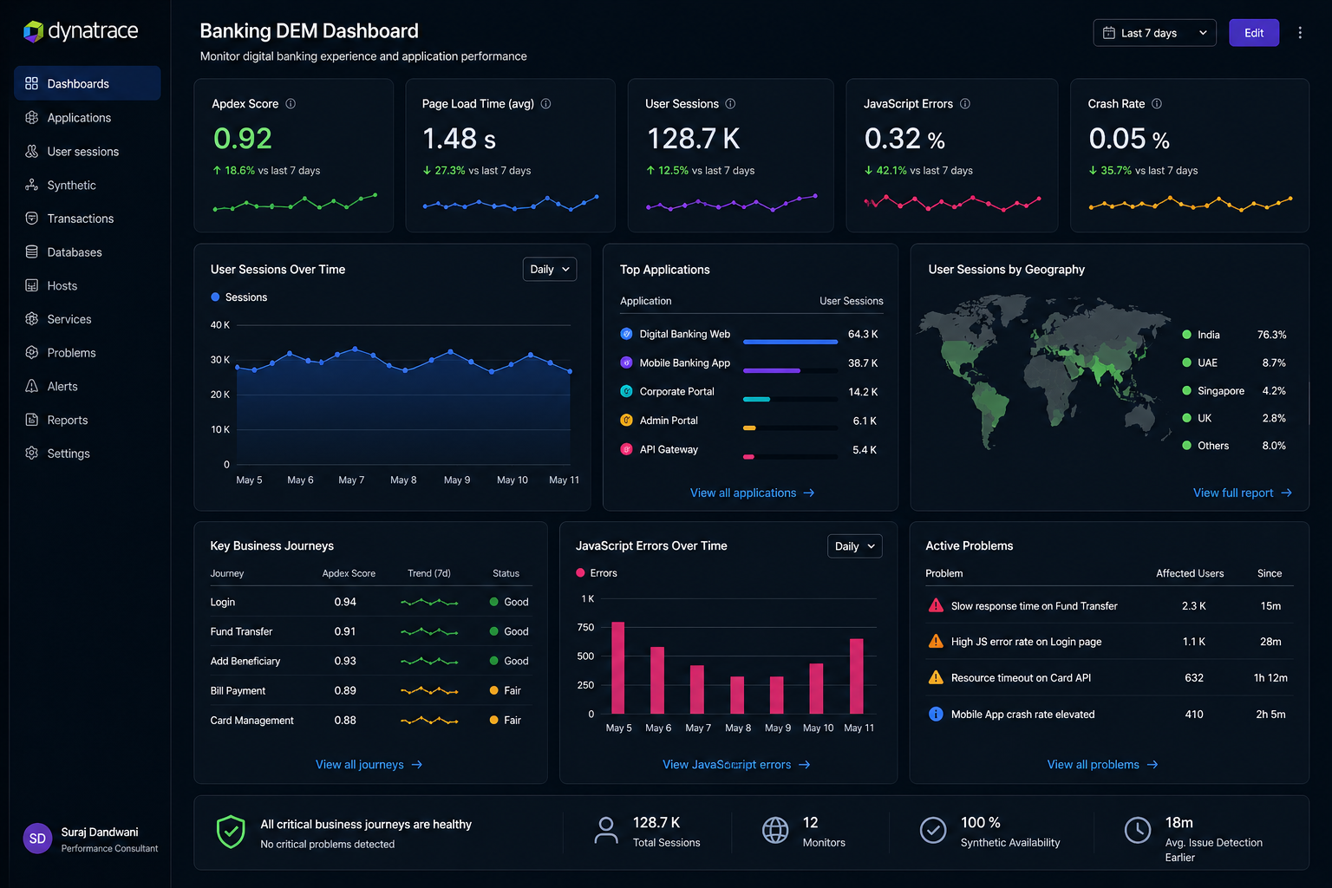Click View full report link

(1242, 493)
